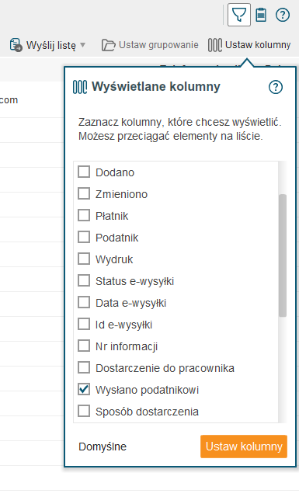The height and width of the screenshot is (497, 299).
Task: Open Ustaw grupowanie toolbar item
Action: point(150,45)
